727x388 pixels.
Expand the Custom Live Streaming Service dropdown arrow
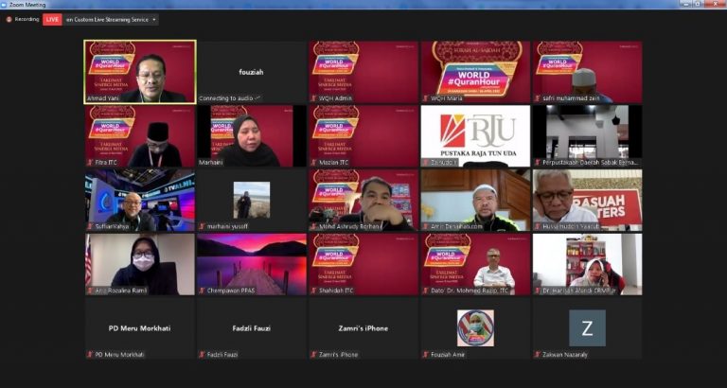[x=154, y=20]
